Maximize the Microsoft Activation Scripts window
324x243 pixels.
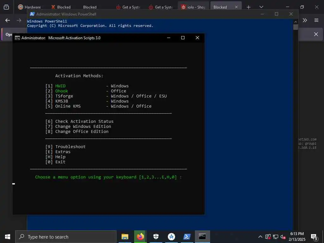point(183,38)
